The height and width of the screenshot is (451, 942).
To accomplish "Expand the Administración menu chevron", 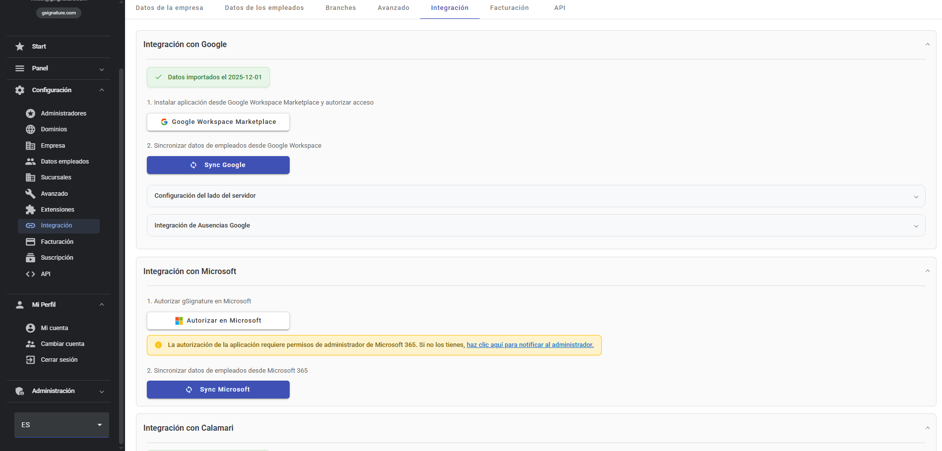I will click(102, 392).
